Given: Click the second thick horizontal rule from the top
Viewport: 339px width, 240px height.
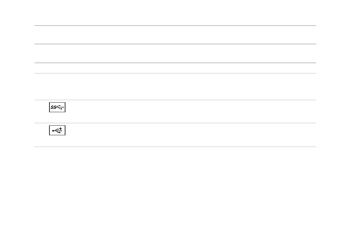Looking at the screenshot, I should 175,44.
